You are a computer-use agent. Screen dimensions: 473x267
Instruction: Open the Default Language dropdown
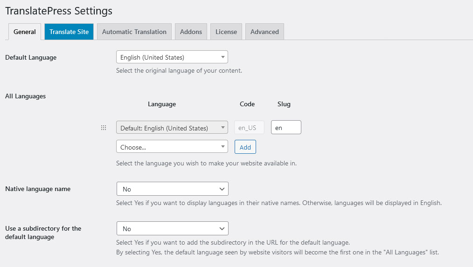(x=172, y=57)
